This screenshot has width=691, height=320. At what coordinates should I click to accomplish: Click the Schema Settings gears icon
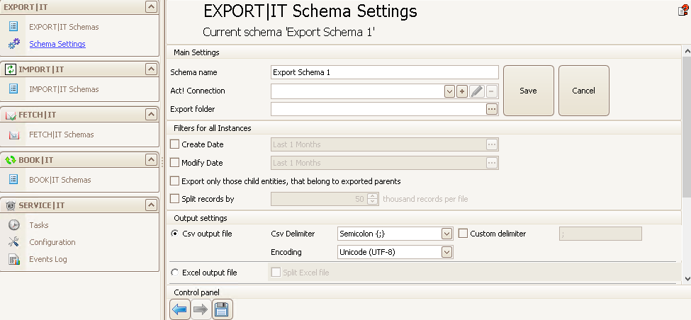click(14, 44)
